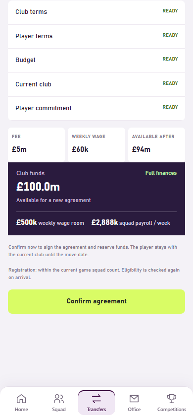Click the £500k weekly wage room figure
This screenshot has width=193, height=419.
click(x=26, y=222)
